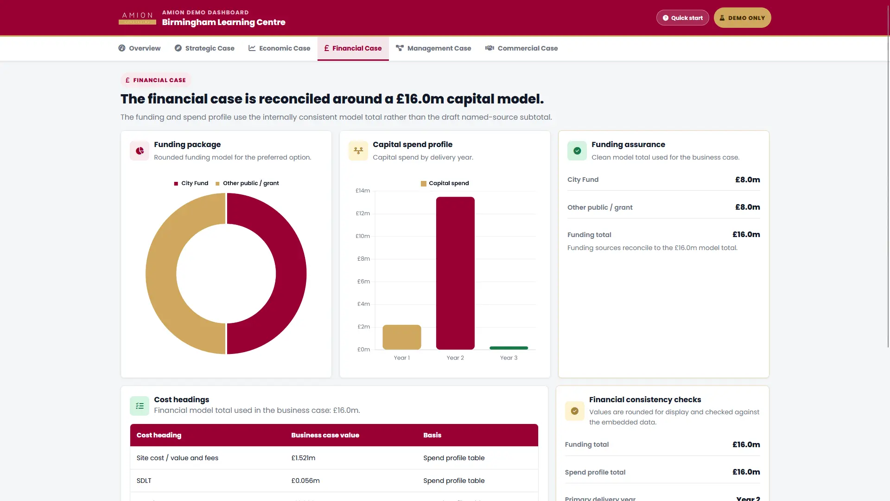Click the Financial consistency checks tick icon

tap(575, 411)
